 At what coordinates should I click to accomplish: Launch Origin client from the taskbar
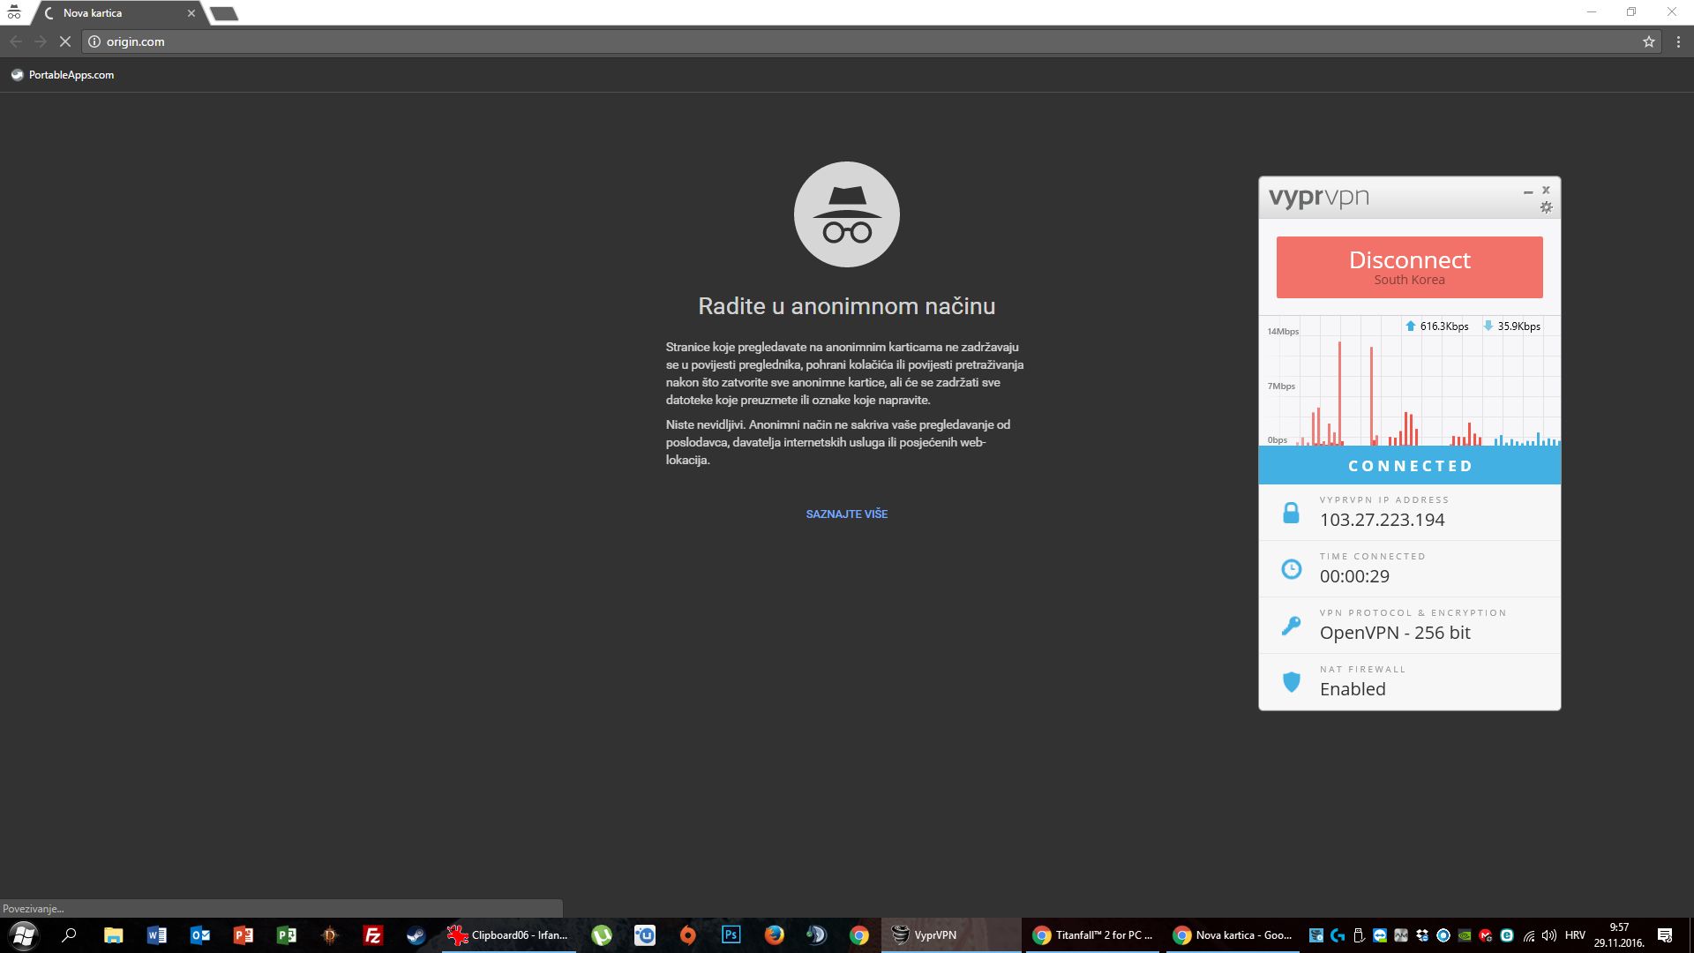point(688,935)
